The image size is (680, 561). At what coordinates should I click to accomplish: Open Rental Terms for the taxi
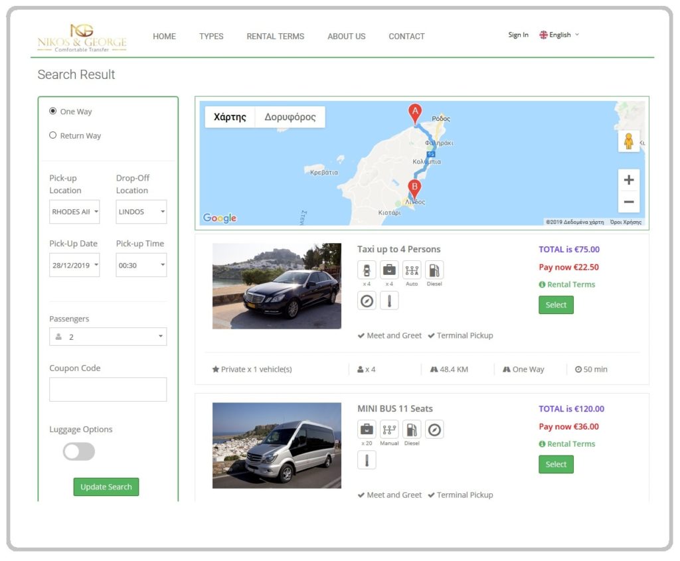pyautogui.click(x=570, y=285)
